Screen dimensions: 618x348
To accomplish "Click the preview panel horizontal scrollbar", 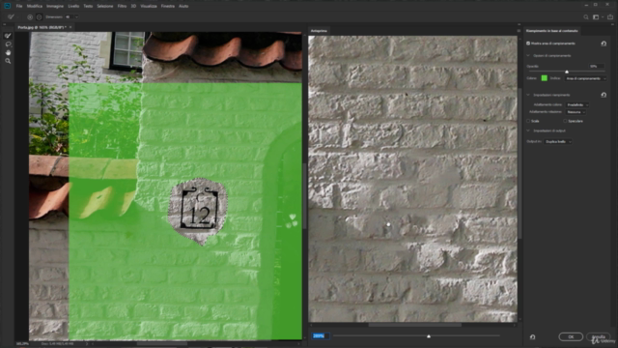I will [x=414, y=325].
